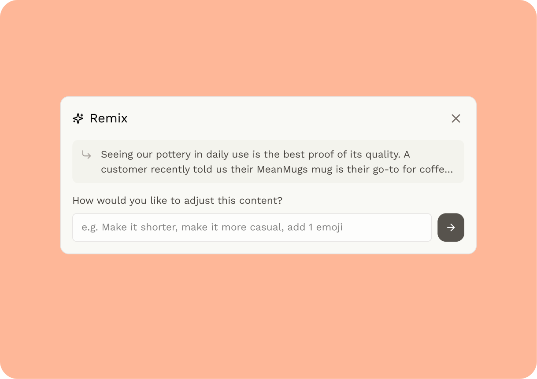Click the adjustment prompt input field
537x379 pixels.
pyautogui.click(x=252, y=227)
